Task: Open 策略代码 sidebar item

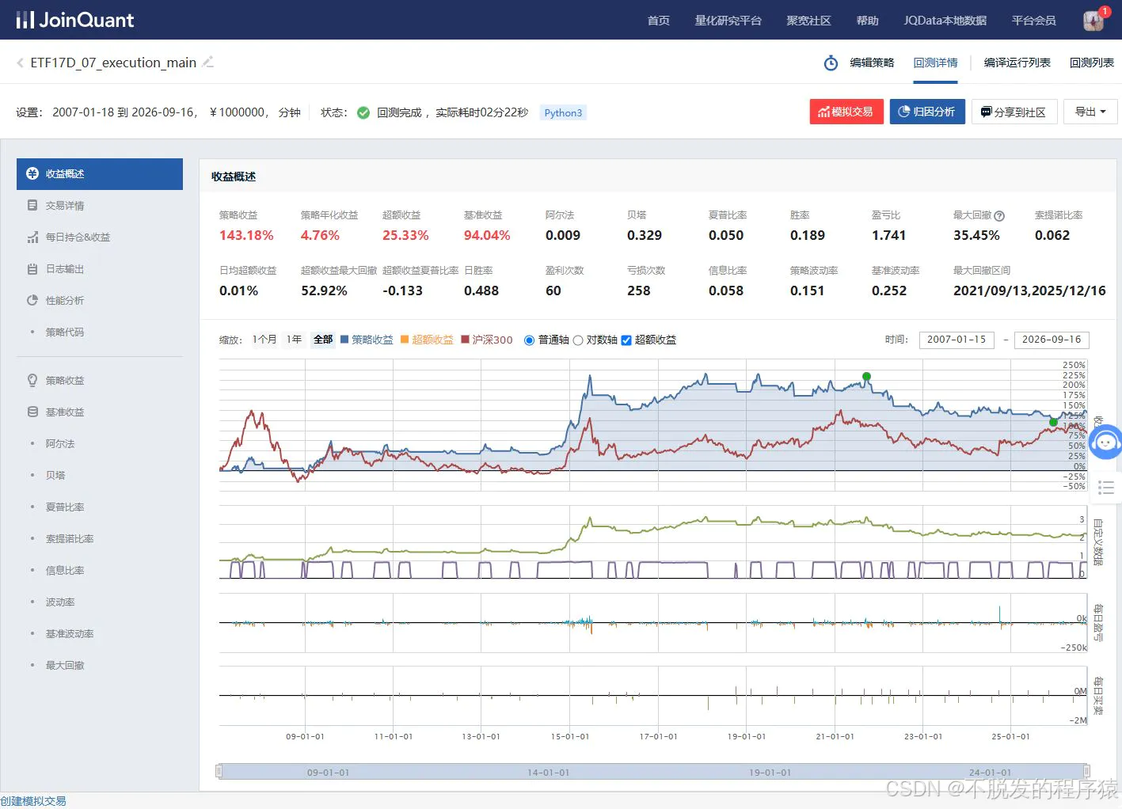Action: point(65,332)
